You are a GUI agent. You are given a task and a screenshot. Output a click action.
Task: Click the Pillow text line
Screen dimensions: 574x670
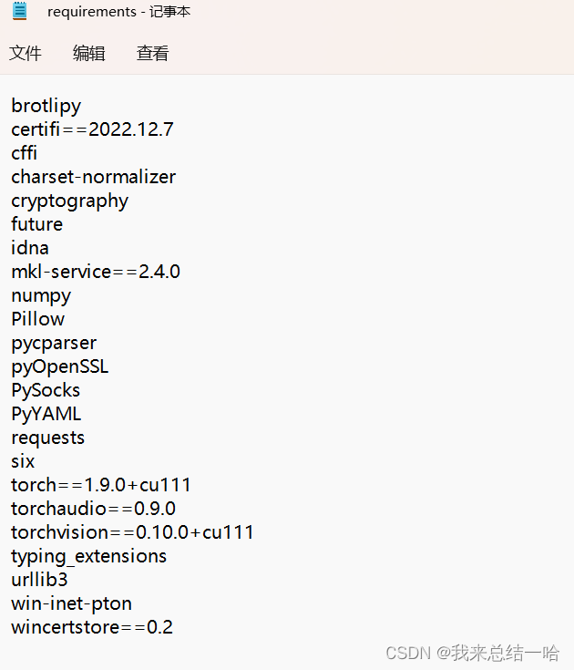(38, 319)
